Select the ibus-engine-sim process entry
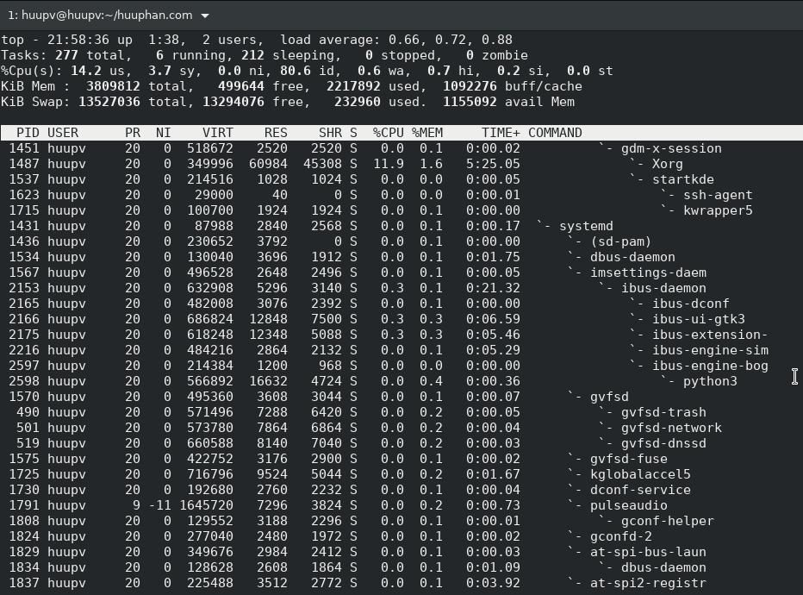The width and height of the screenshot is (803, 595). click(x=710, y=350)
